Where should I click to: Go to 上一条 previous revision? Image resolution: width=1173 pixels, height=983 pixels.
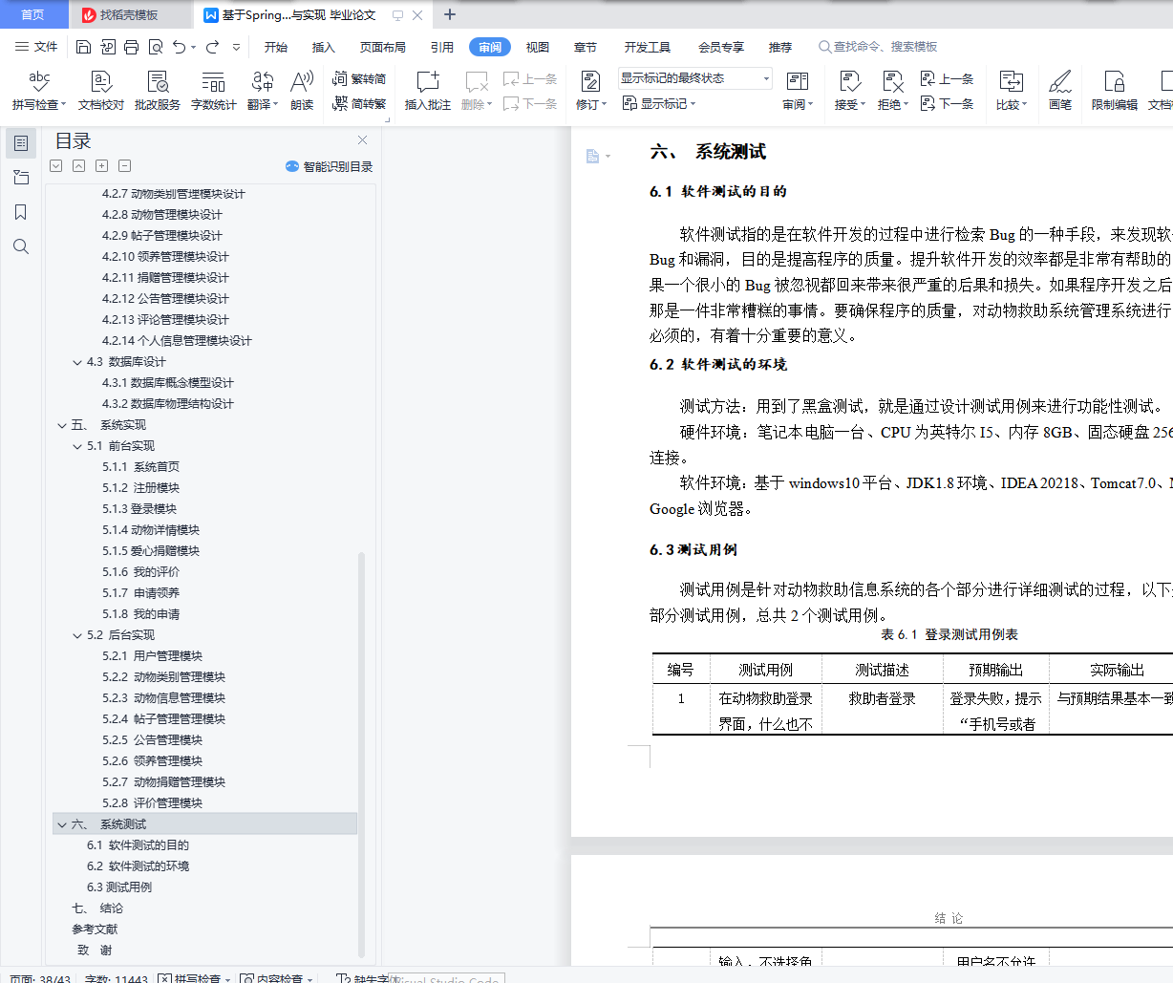(947, 78)
